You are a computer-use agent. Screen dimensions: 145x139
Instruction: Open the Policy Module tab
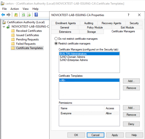click(x=95, y=27)
